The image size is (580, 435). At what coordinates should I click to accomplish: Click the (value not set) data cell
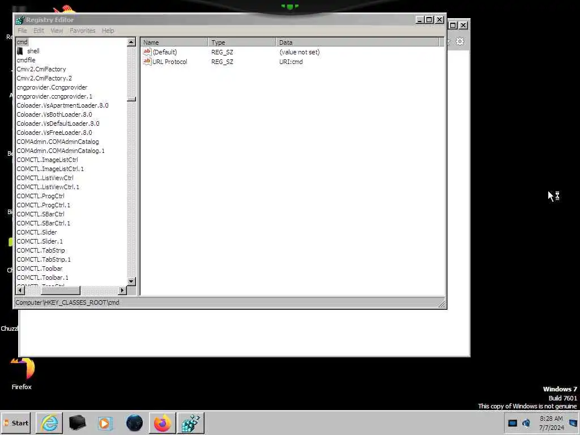pyautogui.click(x=300, y=52)
